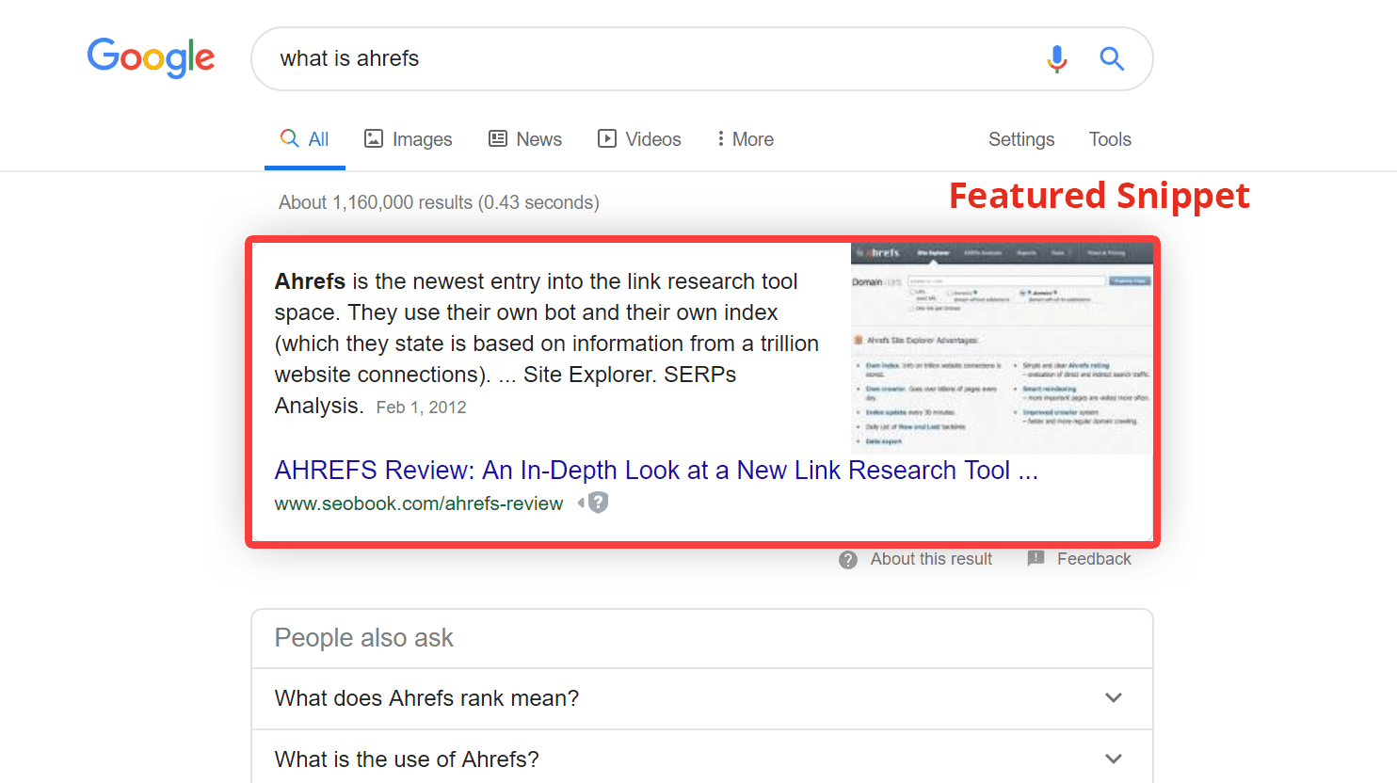This screenshot has height=783, width=1397.
Task: Open the AHREFS Review result title link
Action: [x=656, y=470]
